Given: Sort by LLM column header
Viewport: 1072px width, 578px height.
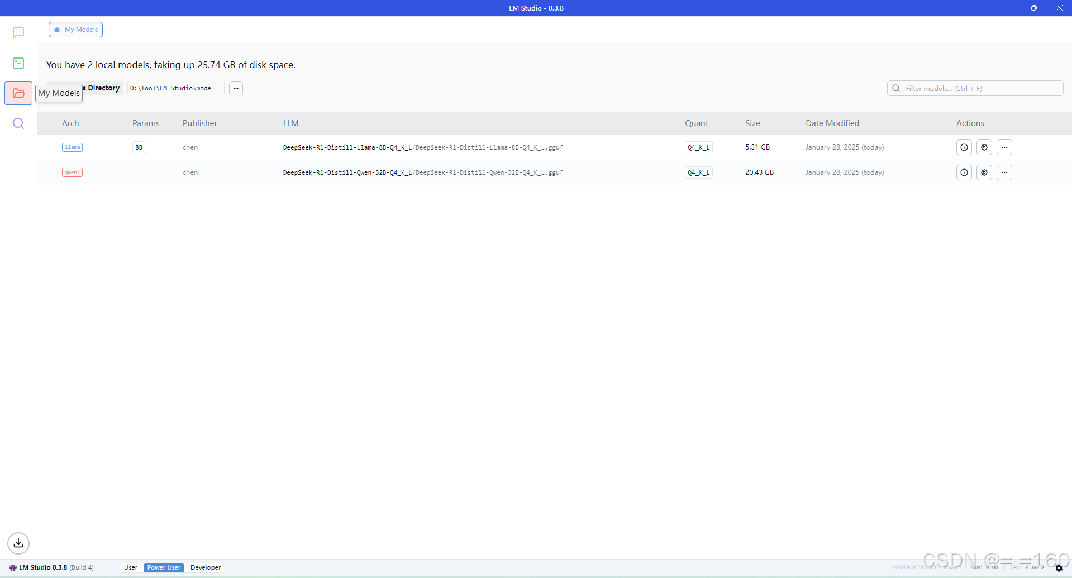Looking at the screenshot, I should (290, 123).
